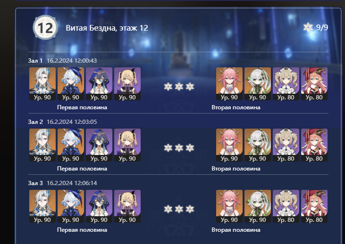Click green-eyed white-haired character in Зал 1
Image resolution: width=345 pixels, height=244 pixels.
click(x=258, y=84)
